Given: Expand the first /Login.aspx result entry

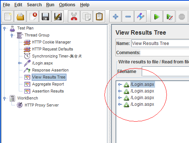Looking at the screenshot, I should [120, 84].
